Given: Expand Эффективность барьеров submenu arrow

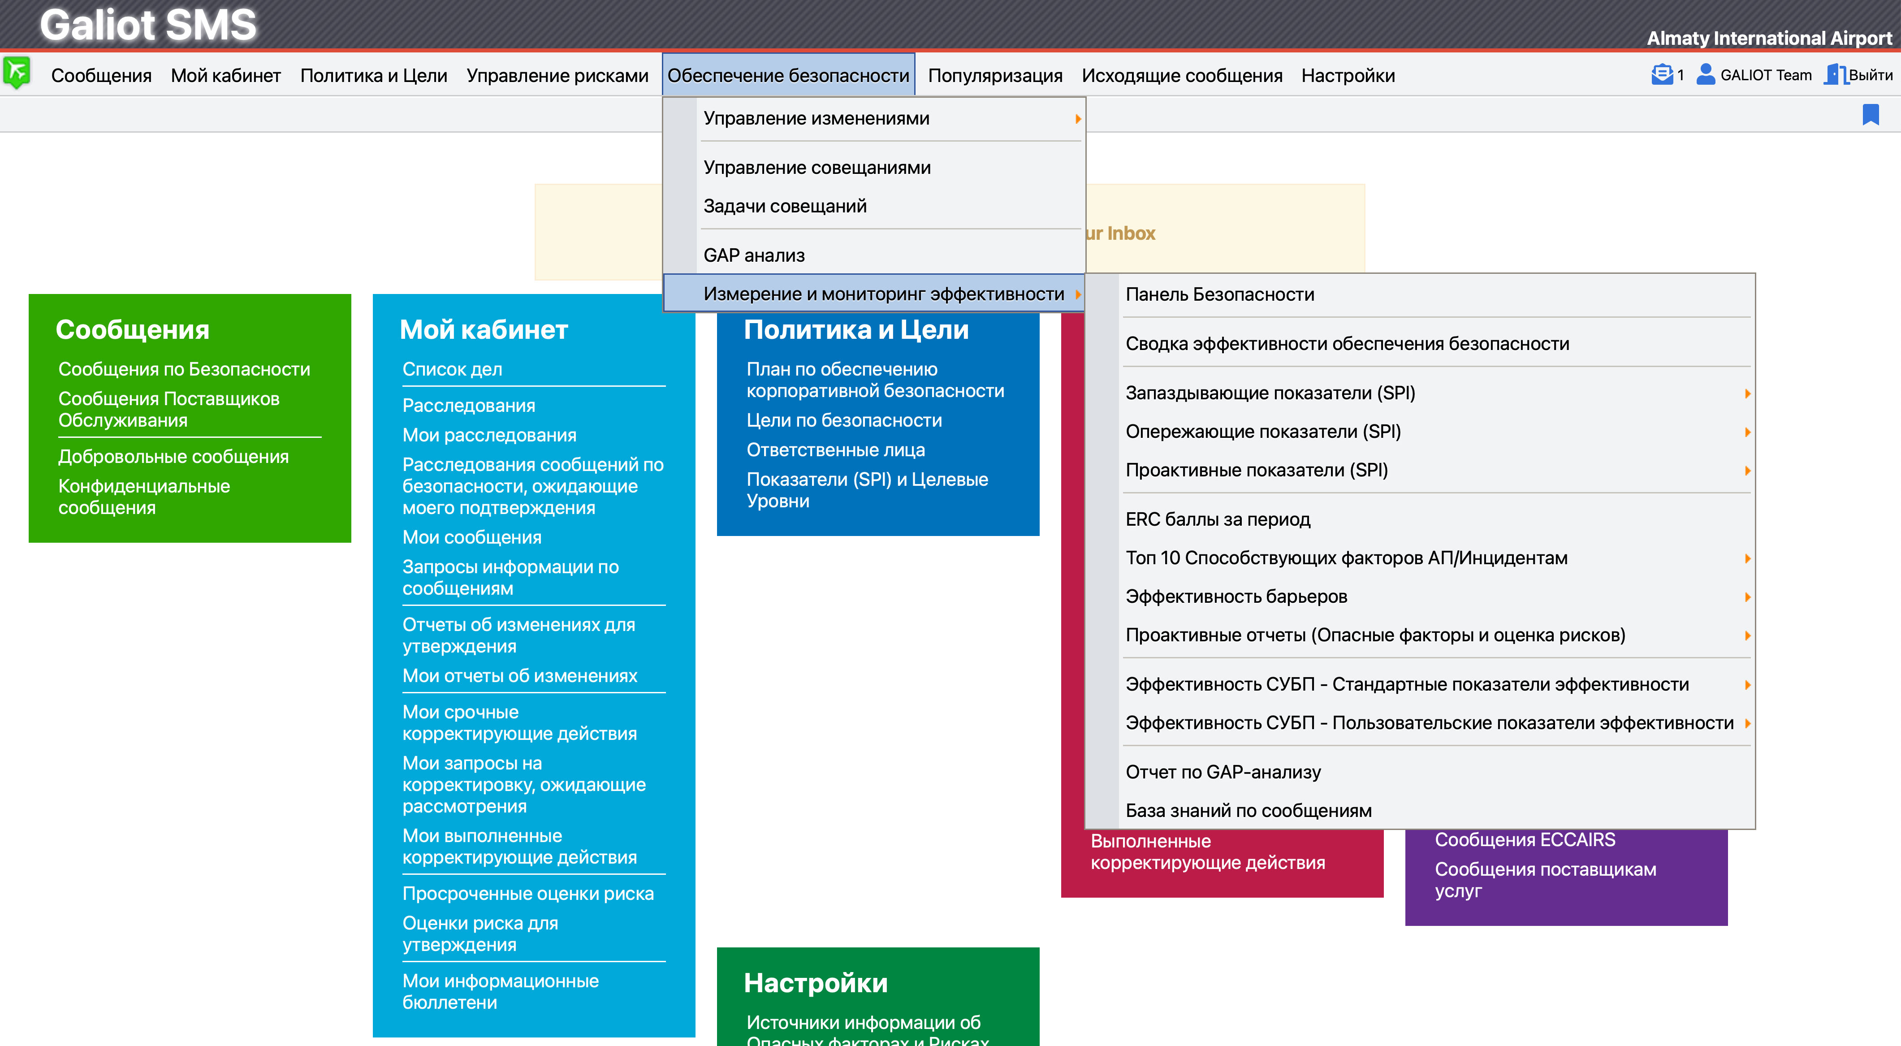Looking at the screenshot, I should pyautogui.click(x=1747, y=596).
